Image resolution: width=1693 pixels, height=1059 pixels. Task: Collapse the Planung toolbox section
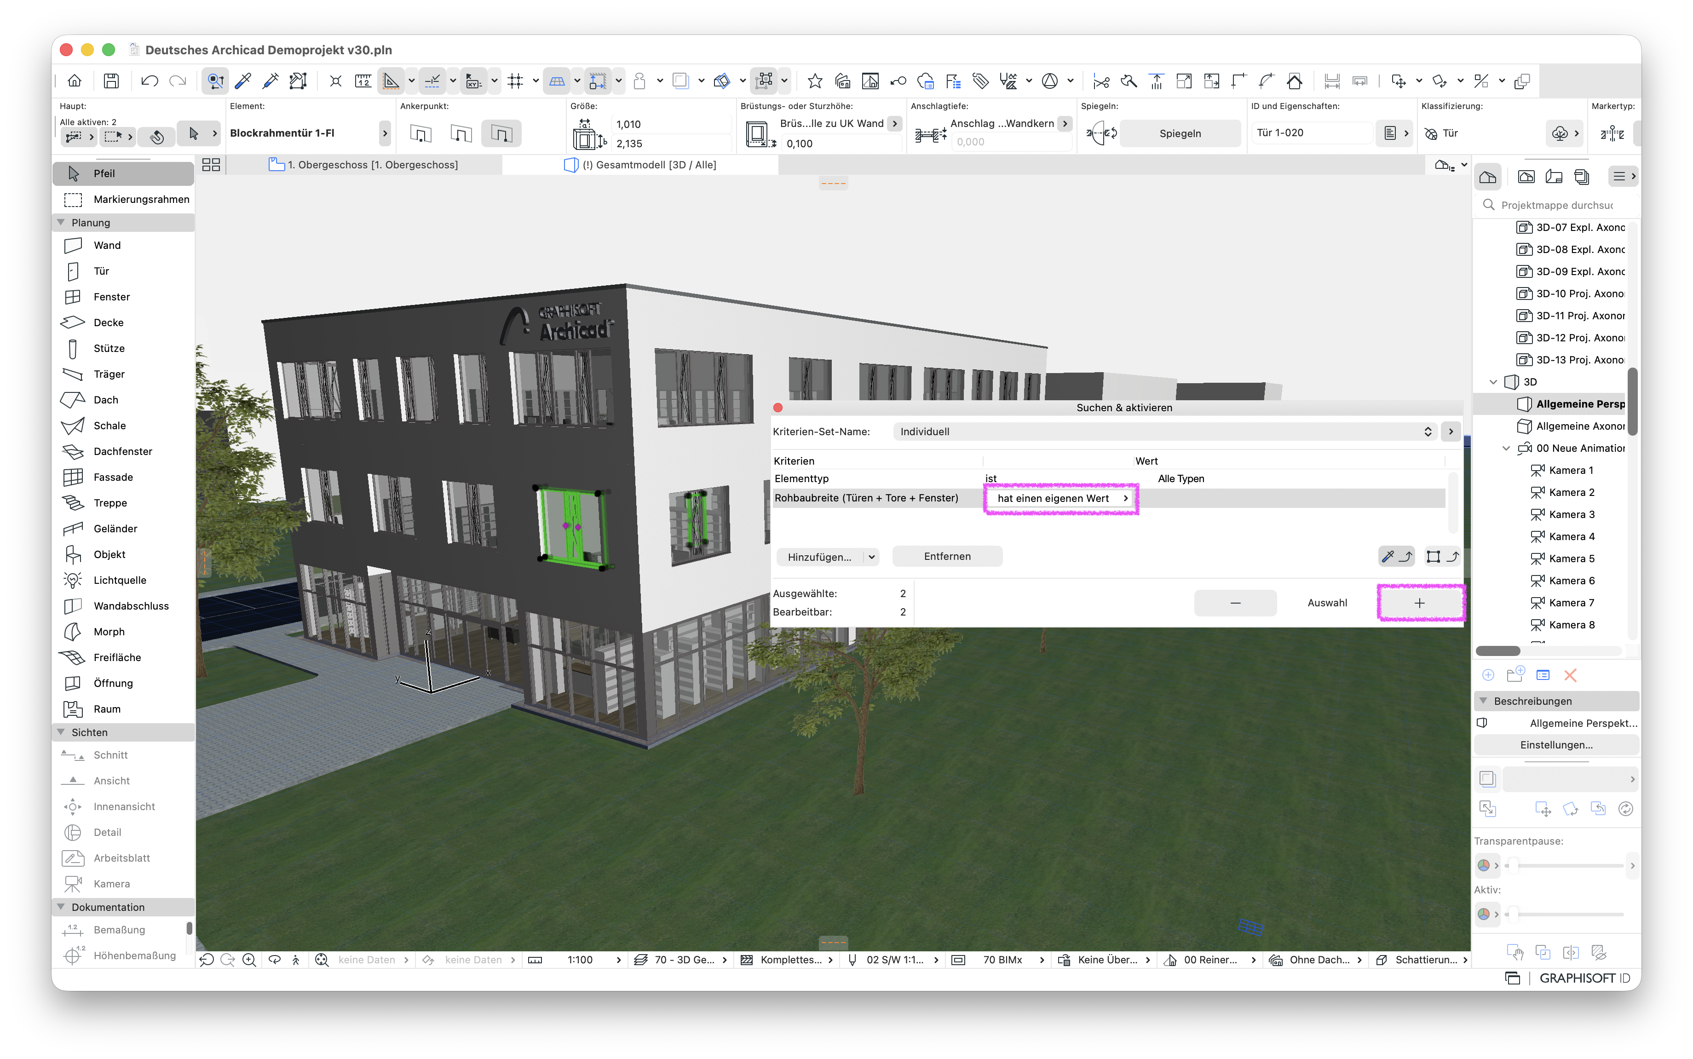coord(61,223)
